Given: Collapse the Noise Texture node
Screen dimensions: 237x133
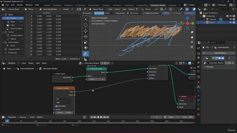Looking at the screenshot, I should click(56, 88).
